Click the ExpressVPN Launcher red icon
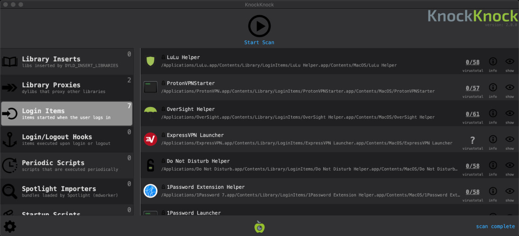This screenshot has width=519, height=236. point(150,139)
